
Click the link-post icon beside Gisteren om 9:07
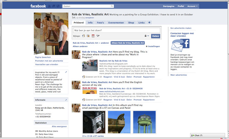pos(84,100)
